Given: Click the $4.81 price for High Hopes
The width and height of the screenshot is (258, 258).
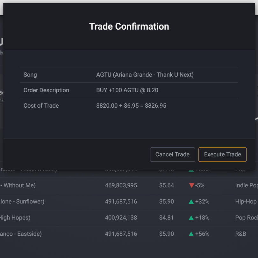Looking at the screenshot, I should point(167,218).
